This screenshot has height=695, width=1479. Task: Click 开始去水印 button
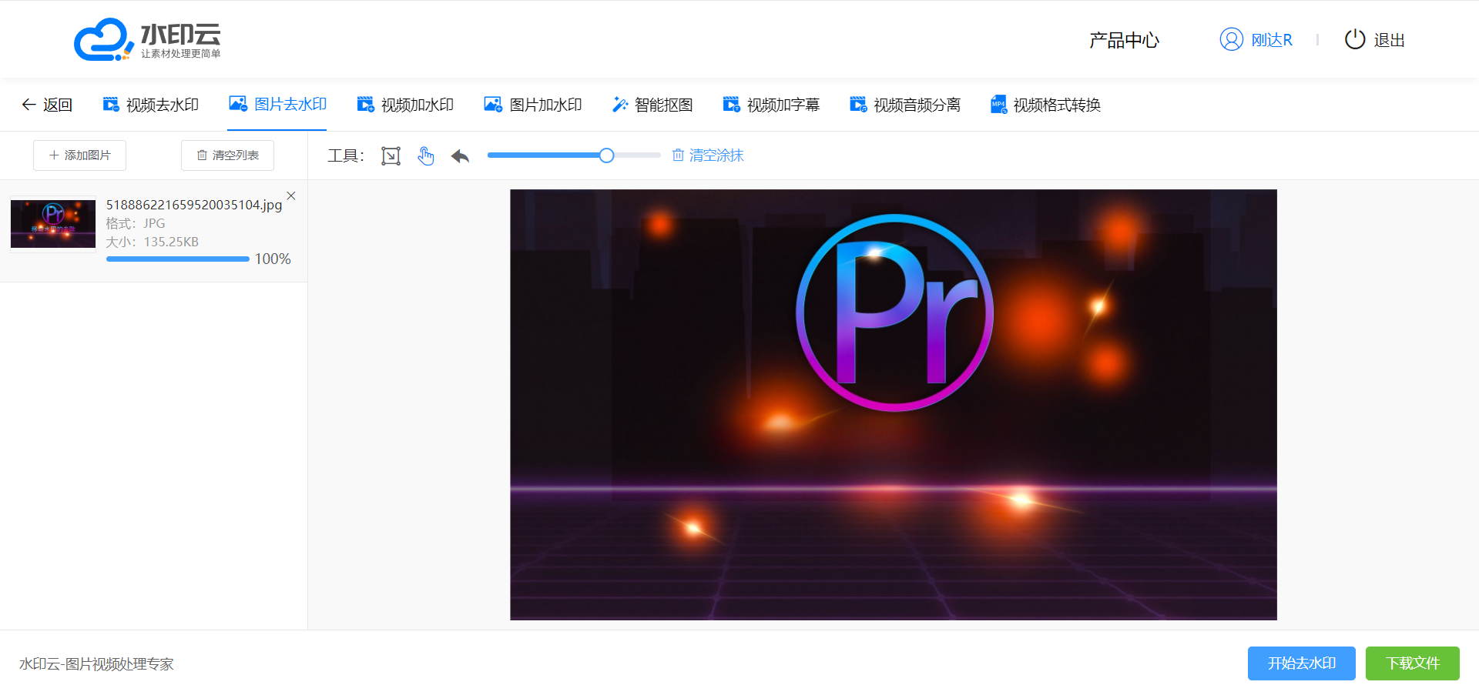1302,663
